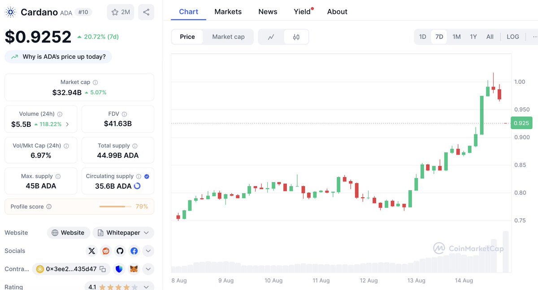The height and width of the screenshot is (290, 538).
Task: Open the Facebook social link
Action: click(x=134, y=251)
